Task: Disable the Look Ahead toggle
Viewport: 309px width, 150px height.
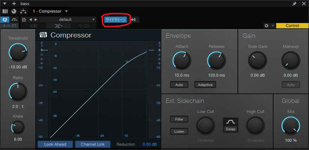Action: click(55, 144)
